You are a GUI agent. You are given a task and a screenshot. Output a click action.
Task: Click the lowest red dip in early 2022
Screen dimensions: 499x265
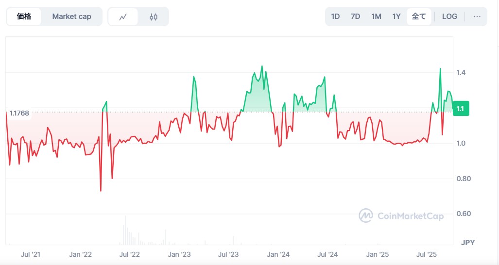[101, 190]
